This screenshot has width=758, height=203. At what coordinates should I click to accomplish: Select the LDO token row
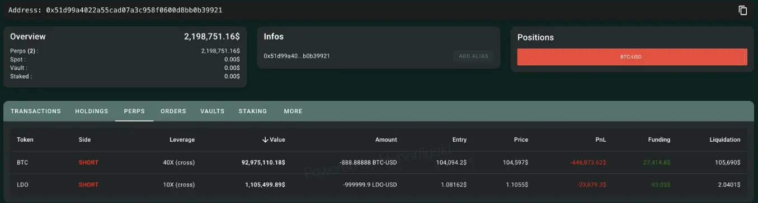[379, 185]
